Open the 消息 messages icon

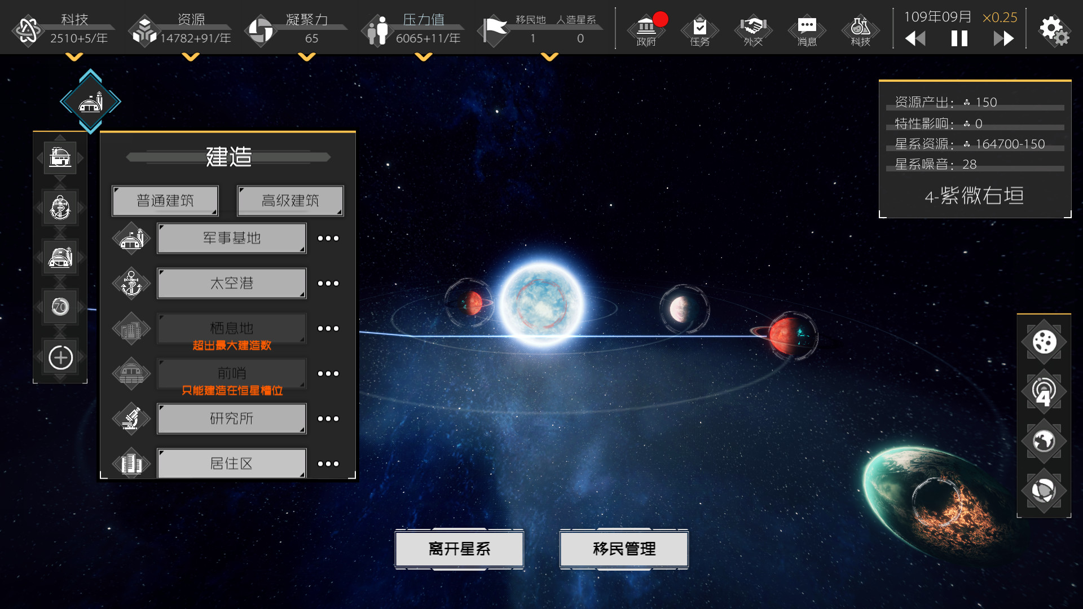[807, 29]
